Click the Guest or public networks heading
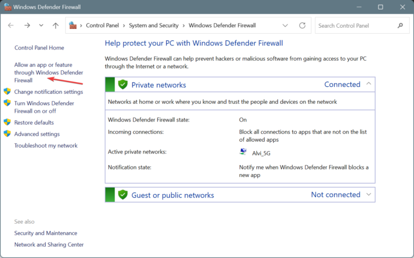 (x=173, y=195)
